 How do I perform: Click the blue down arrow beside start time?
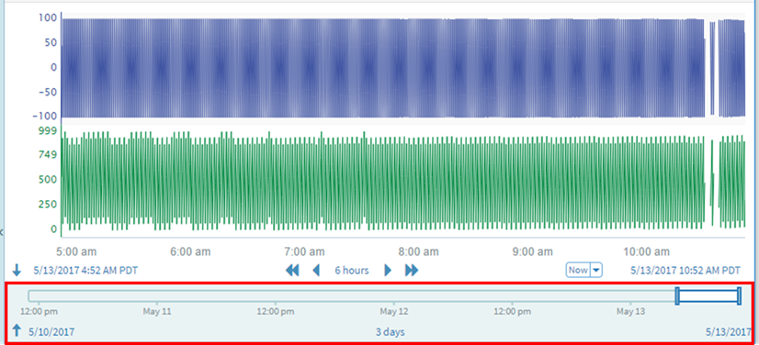point(17,270)
